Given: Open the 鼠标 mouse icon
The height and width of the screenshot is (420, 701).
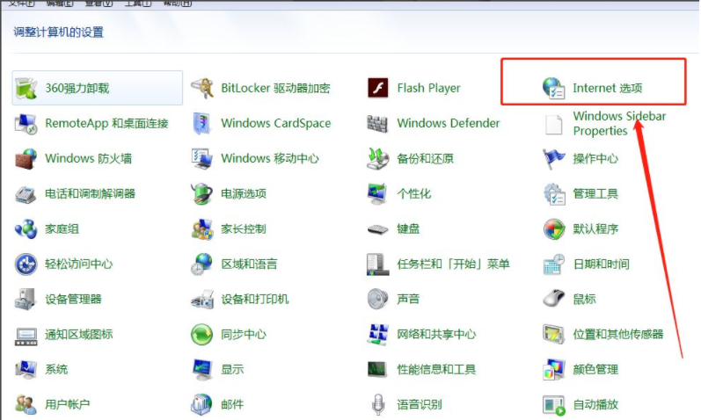Looking at the screenshot, I should tap(554, 299).
